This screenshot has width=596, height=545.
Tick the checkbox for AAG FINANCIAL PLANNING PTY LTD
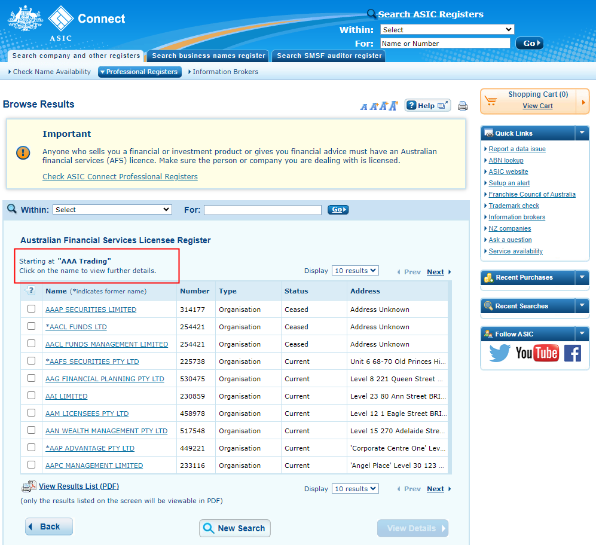(31, 378)
